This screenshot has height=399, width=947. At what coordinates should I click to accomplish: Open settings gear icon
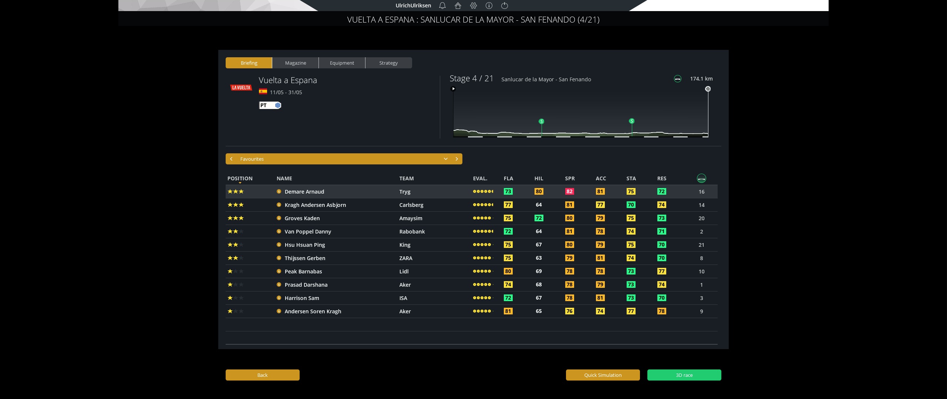point(473,6)
